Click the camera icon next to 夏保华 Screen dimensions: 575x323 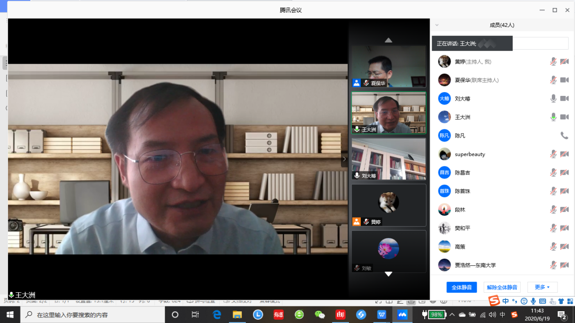point(564,80)
